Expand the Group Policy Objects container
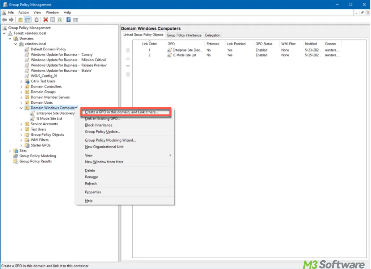371x269 pixels. pyautogui.click(x=21, y=135)
